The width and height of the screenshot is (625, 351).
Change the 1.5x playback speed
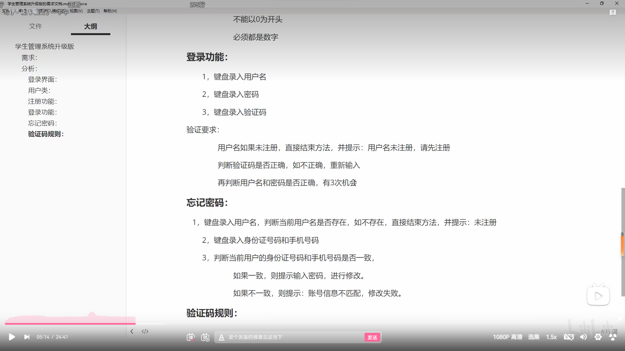click(551, 337)
